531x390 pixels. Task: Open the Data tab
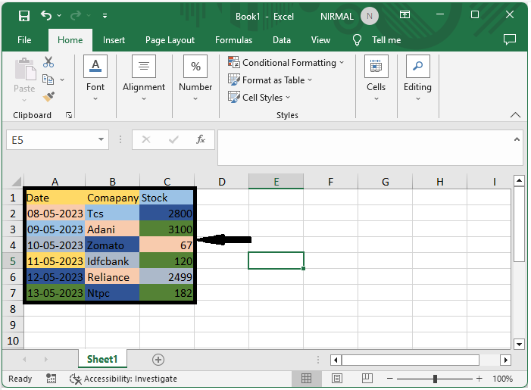(x=282, y=40)
